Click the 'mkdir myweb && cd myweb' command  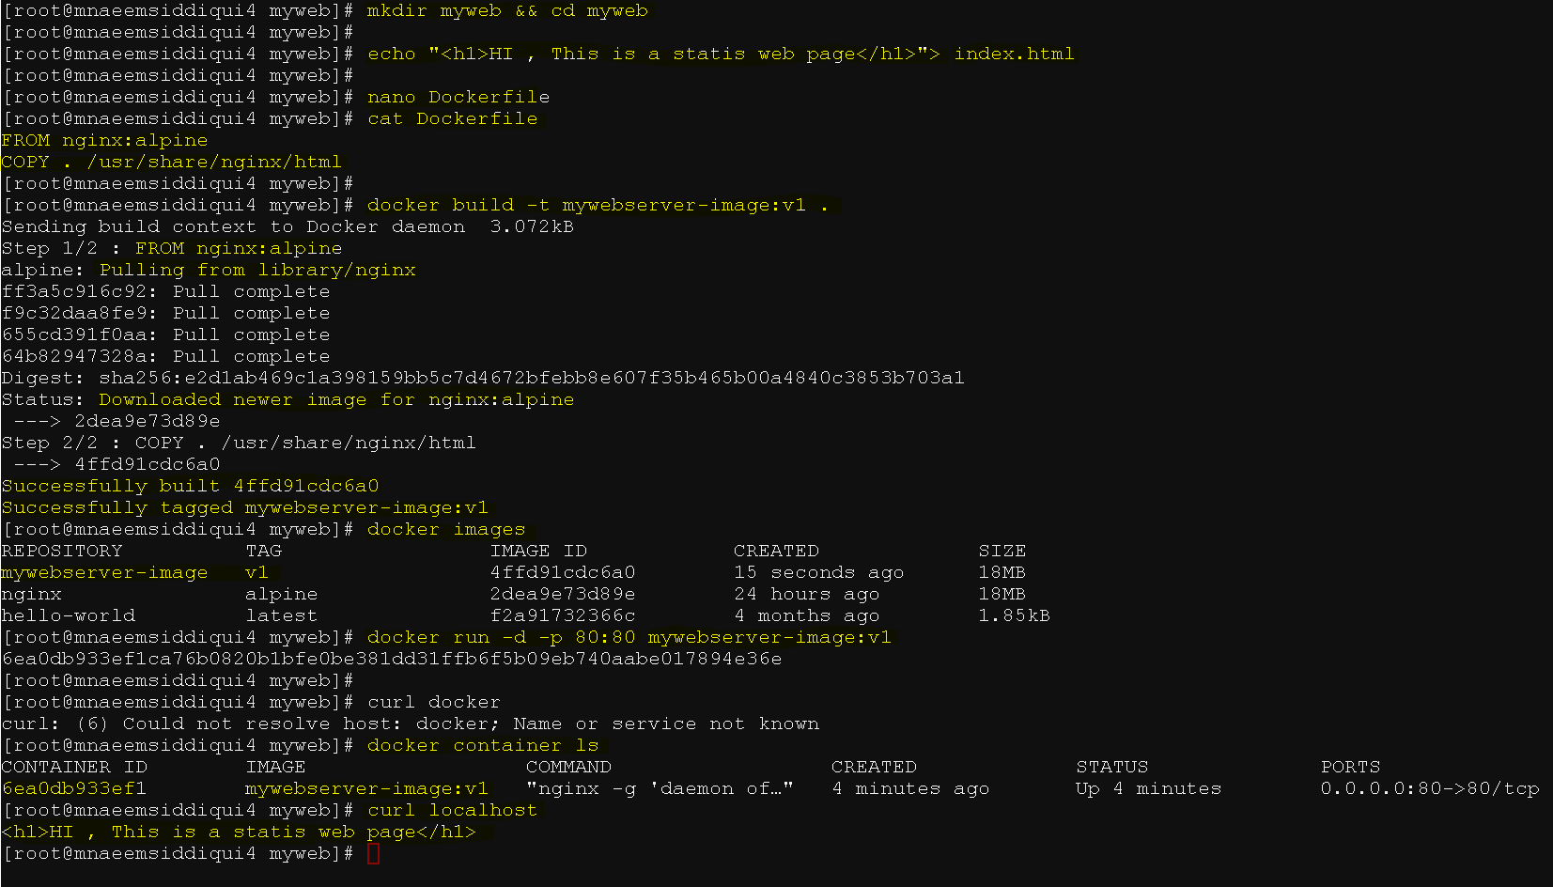[x=507, y=10]
